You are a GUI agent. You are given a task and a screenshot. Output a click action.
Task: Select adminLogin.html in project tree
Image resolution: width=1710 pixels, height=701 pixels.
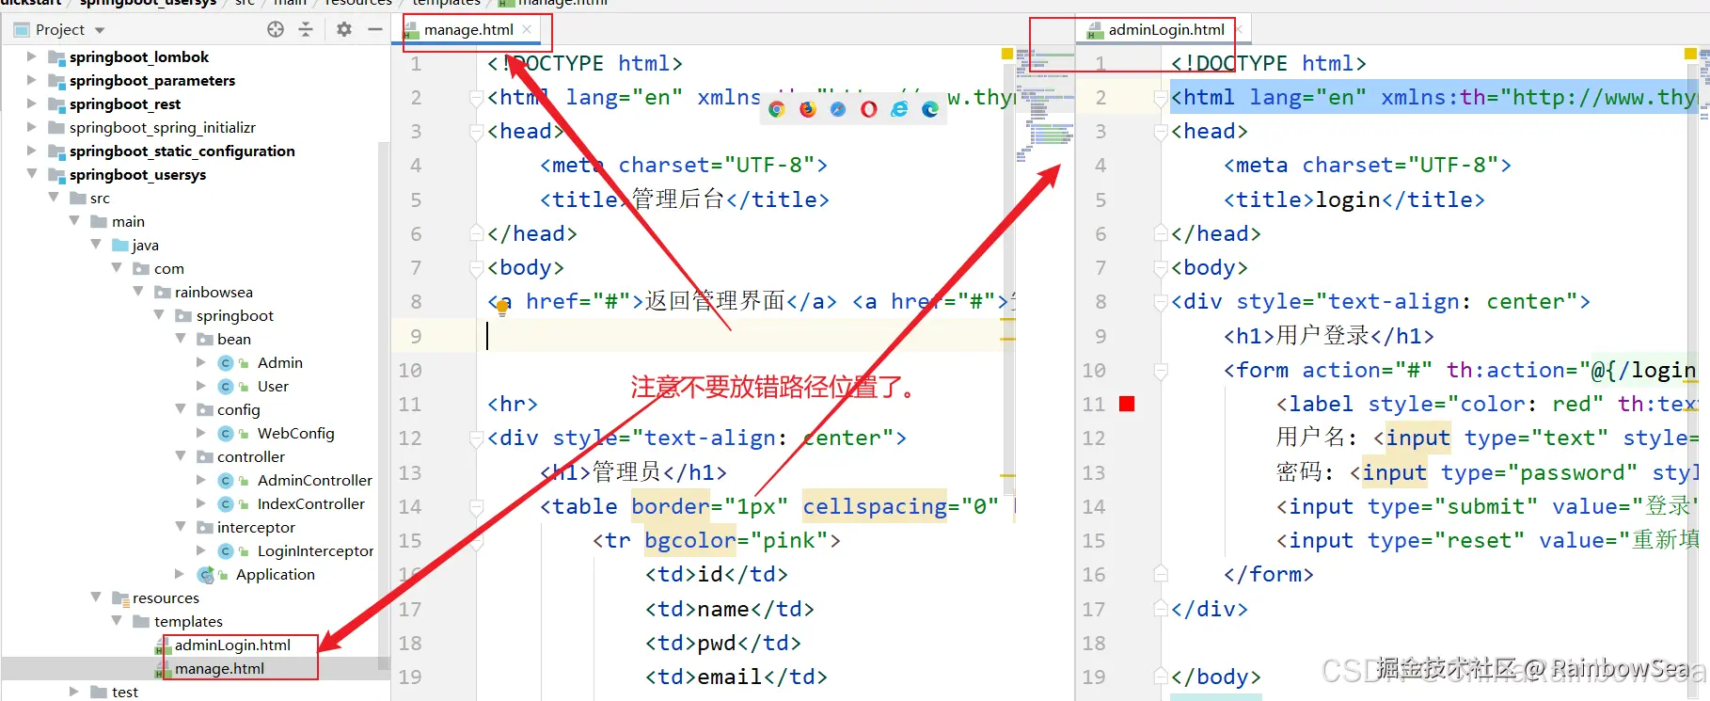tap(232, 645)
